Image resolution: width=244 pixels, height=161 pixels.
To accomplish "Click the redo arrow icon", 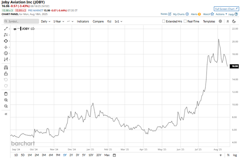I will [6, 86].
